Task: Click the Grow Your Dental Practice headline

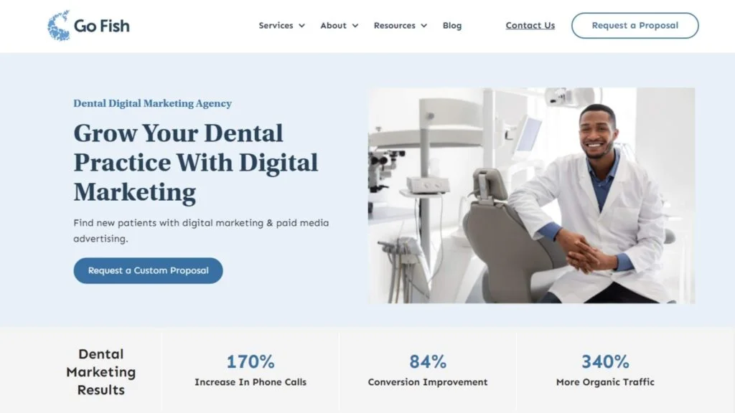Action: pos(195,163)
